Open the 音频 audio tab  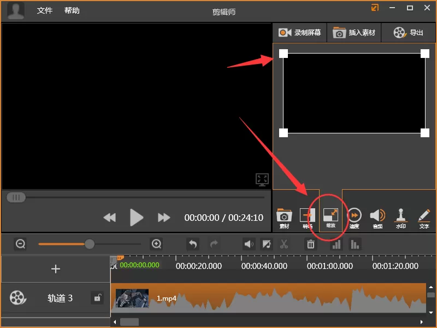(377, 219)
